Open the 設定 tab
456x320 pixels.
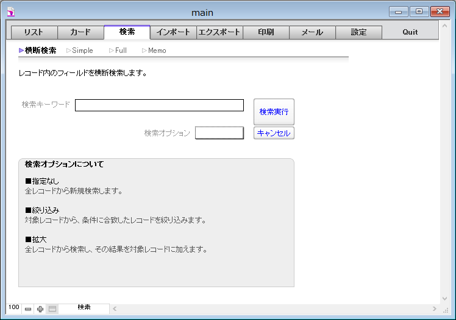pos(358,32)
